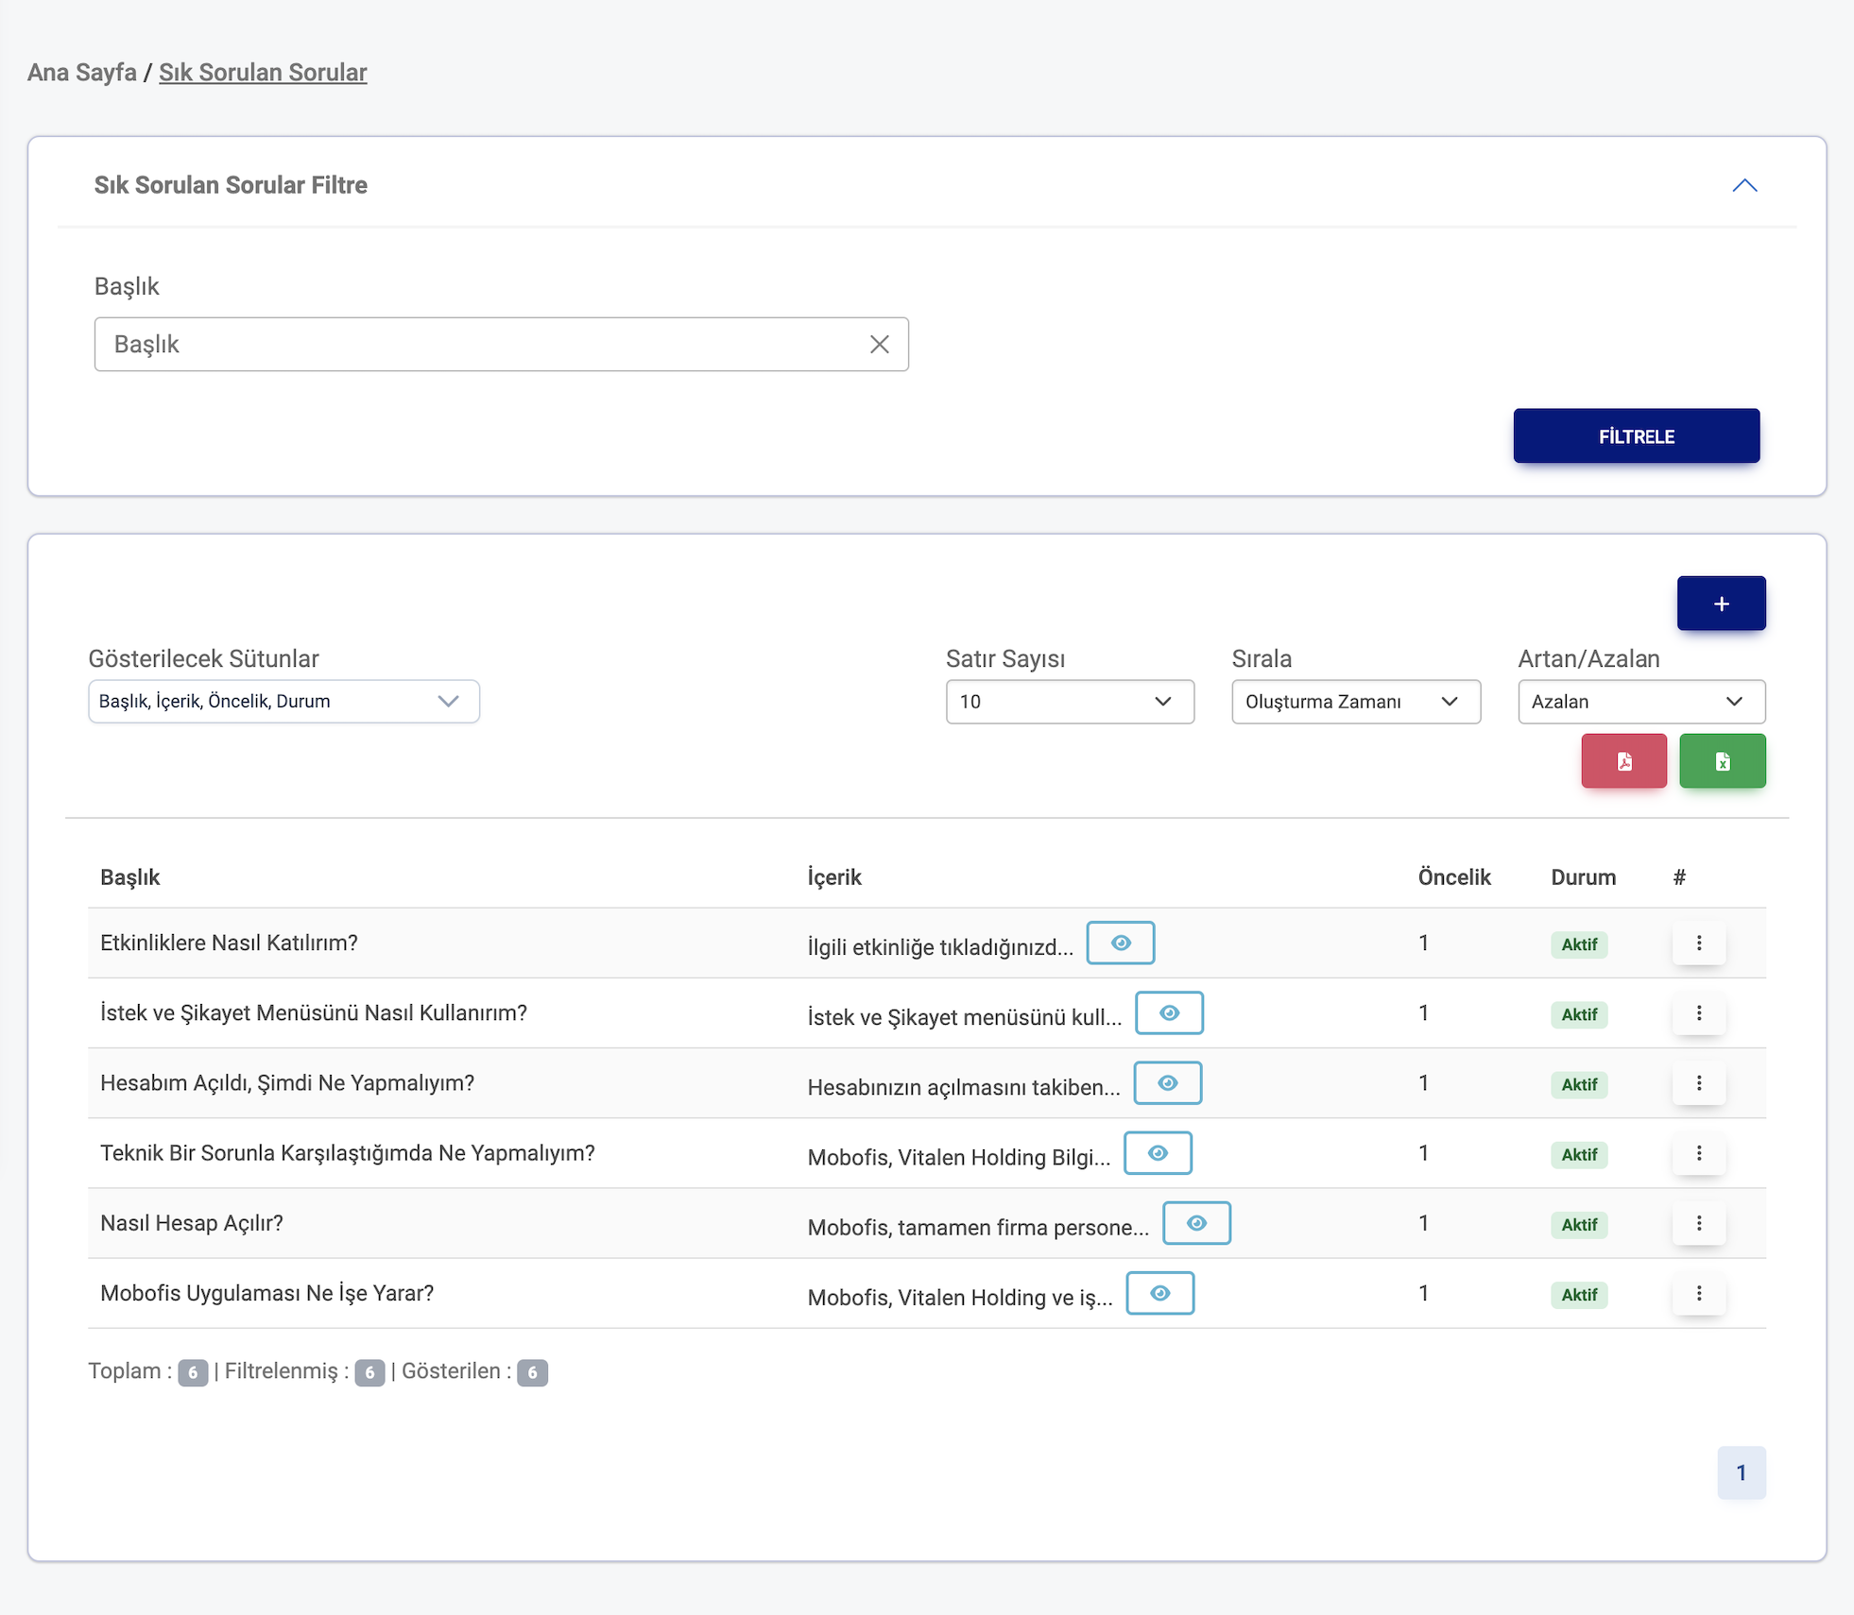Select title Mobofis Uygulaması Ne İşe Yarar?
This screenshot has height=1615, width=1854.
[267, 1293]
